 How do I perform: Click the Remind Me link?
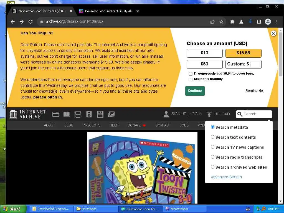(254, 91)
